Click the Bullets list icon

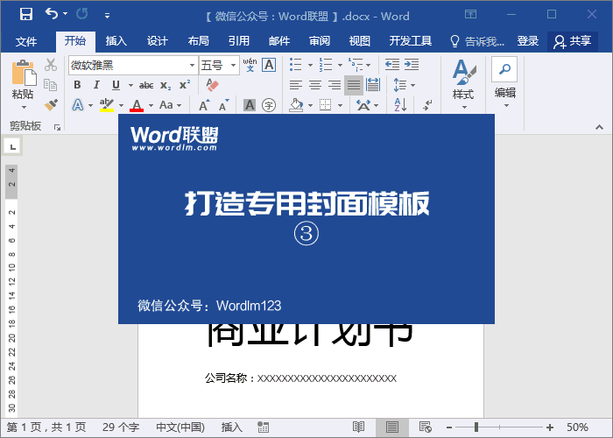pos(296,65)
